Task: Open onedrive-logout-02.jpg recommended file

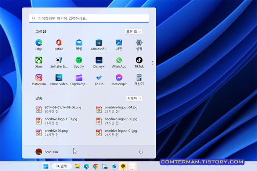Action: [117, 121]
